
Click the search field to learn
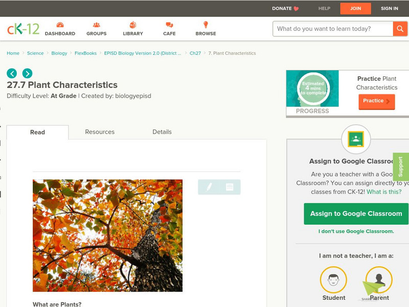(x=333, y=29)
